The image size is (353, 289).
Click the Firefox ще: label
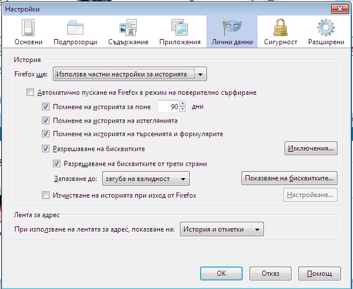point(31,74)
